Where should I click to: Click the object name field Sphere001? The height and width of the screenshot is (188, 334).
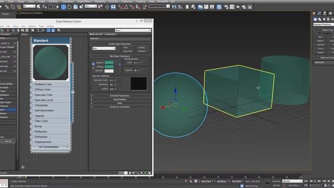click(x=324, y=63)
